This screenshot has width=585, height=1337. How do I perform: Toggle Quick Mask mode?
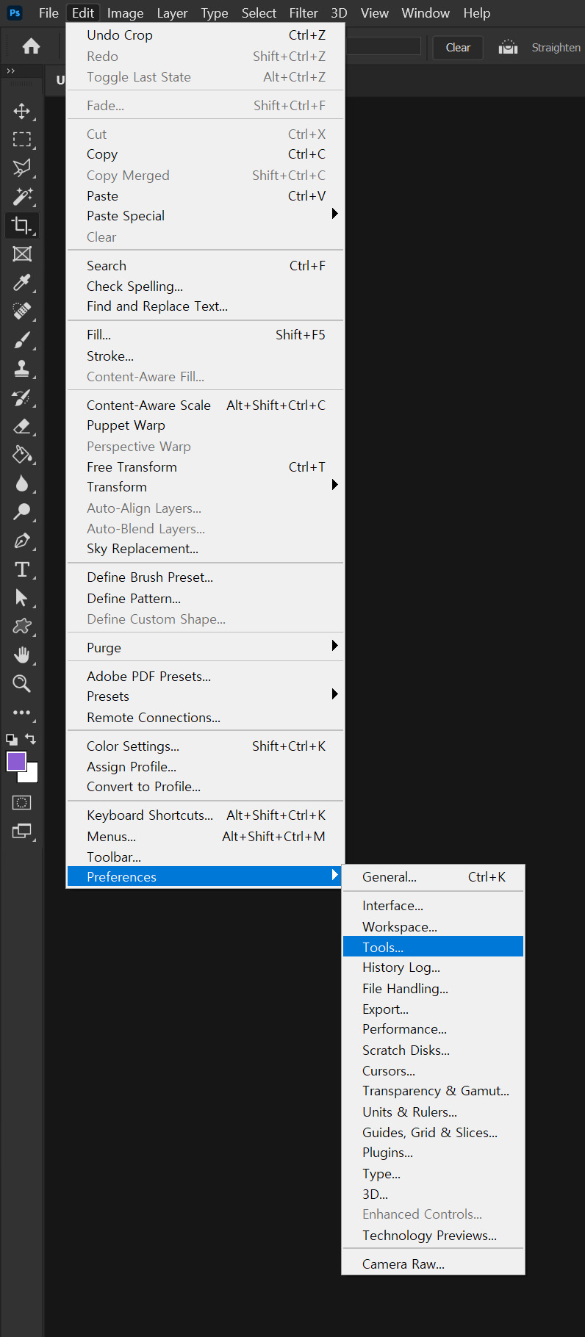click(x=22, y=803)
